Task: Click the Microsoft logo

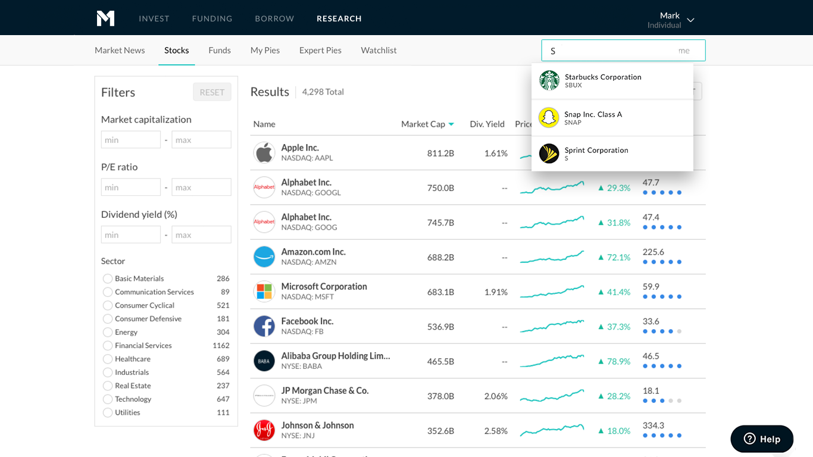Action: 264,292
